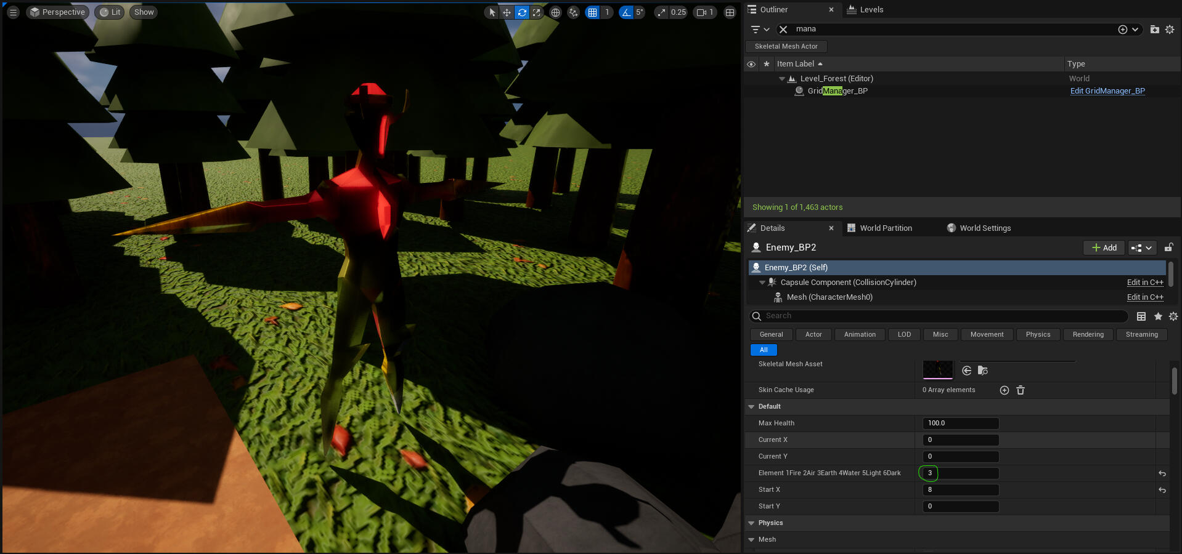Click the Add component button

pyautogui.click(x=1104, y=247)
